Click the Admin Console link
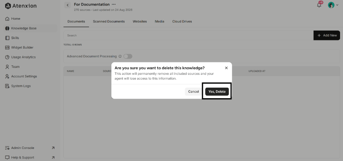 [22, 148]
